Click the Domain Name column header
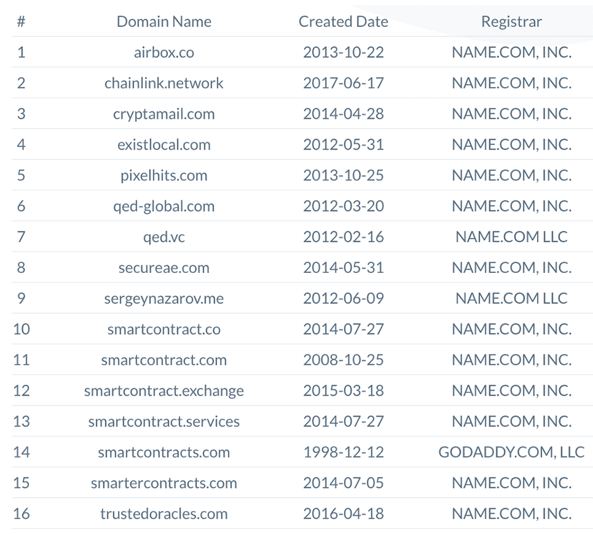Screen dimensions: 593x534 pyautogui.click(x=164, y=22)
